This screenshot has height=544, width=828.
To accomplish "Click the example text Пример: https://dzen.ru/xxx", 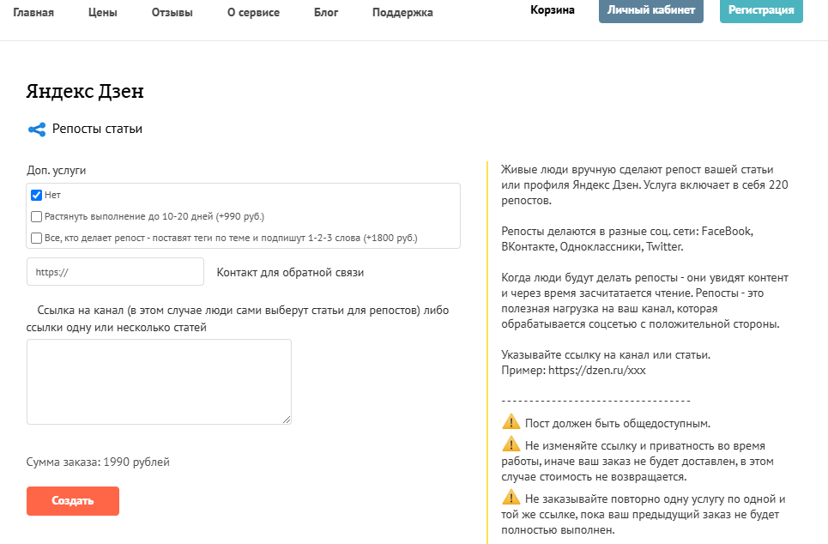I will click(573, 370).
